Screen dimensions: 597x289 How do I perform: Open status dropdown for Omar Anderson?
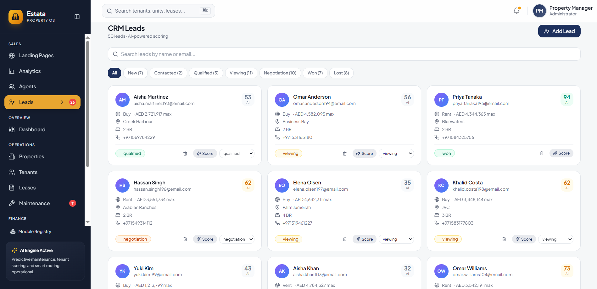click(x=396, y=153)
